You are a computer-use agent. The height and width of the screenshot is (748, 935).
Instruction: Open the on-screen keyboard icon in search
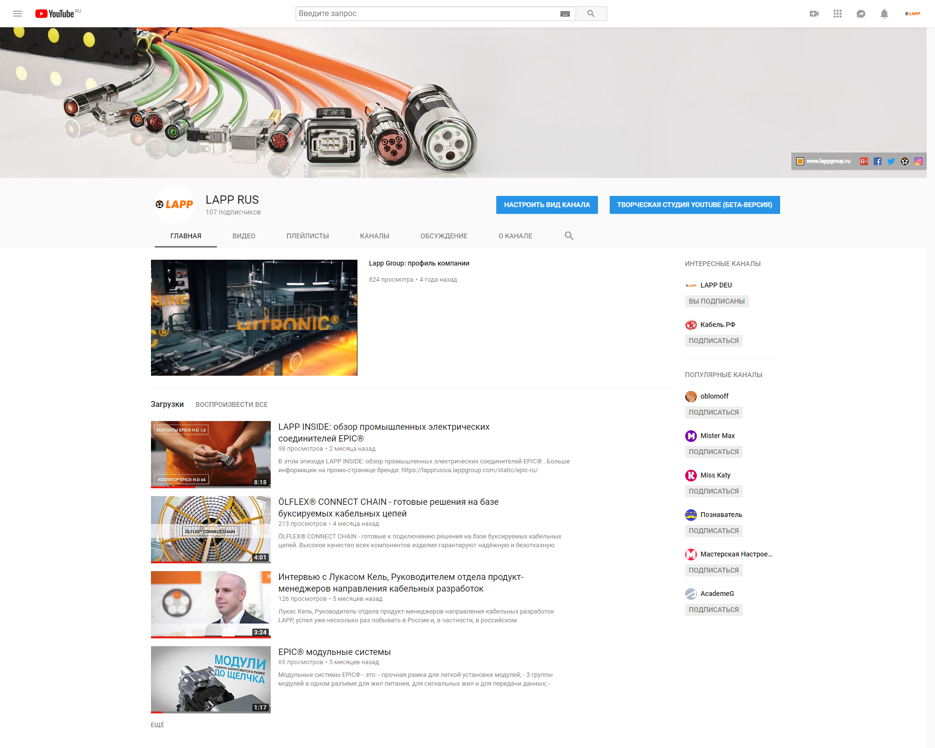pos(565,14)
